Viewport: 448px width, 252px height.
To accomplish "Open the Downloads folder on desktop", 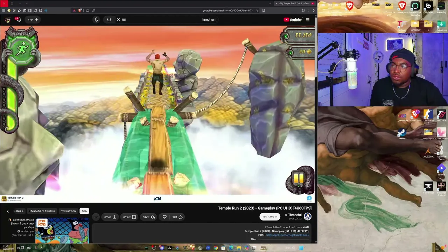I will (441, 26).
